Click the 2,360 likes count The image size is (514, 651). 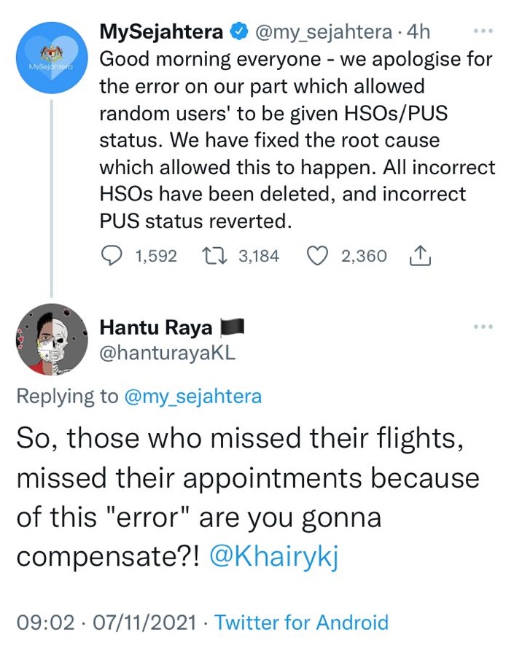tap(364, 256)
